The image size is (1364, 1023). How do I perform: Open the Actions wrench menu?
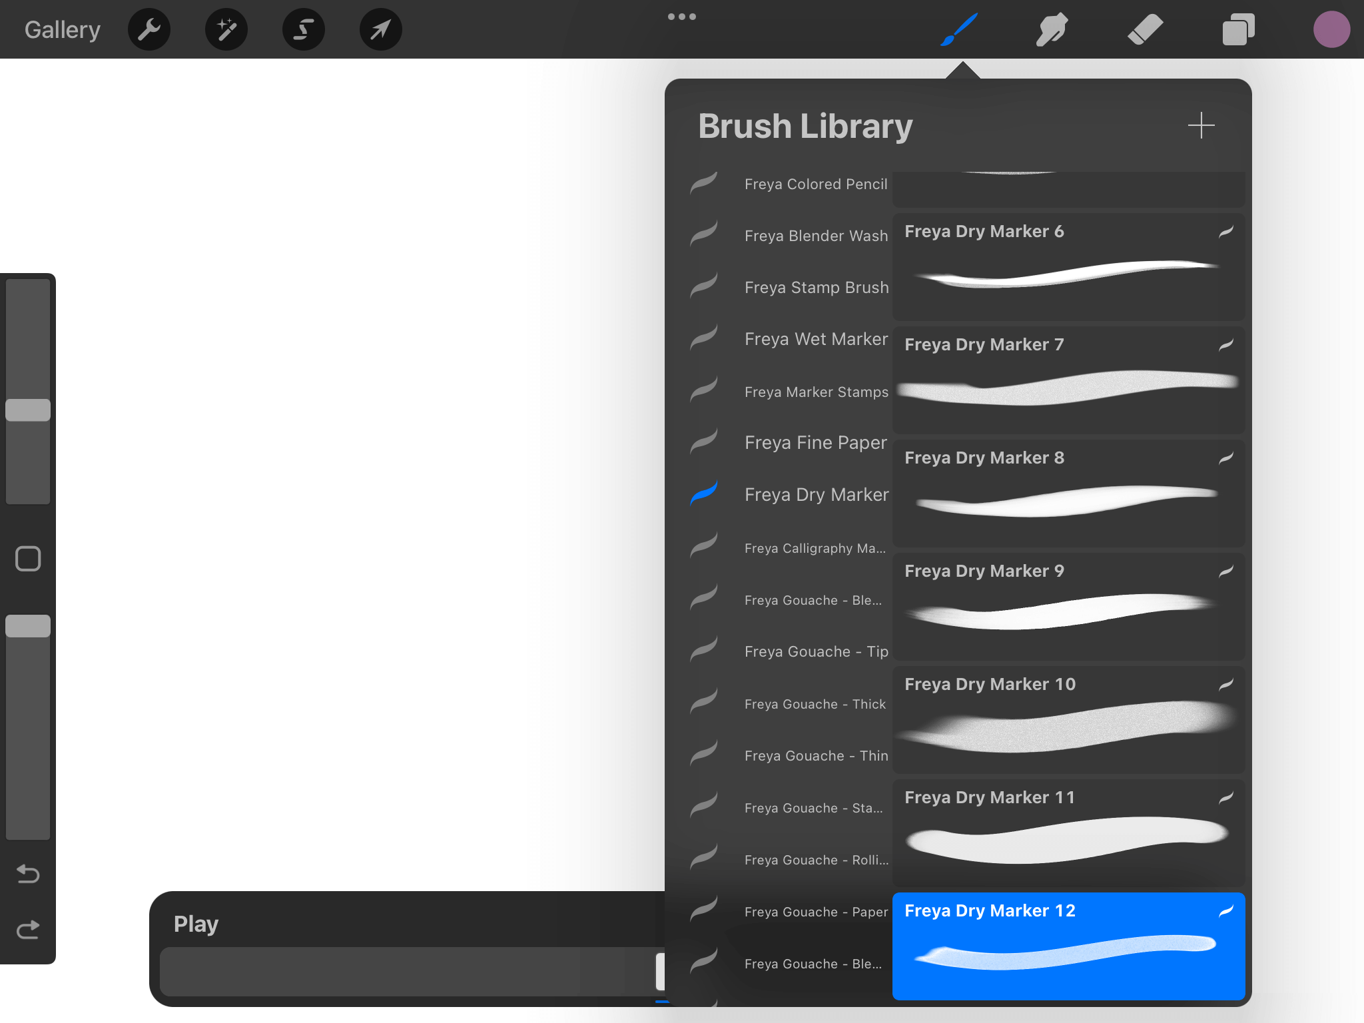coord(149,30)
